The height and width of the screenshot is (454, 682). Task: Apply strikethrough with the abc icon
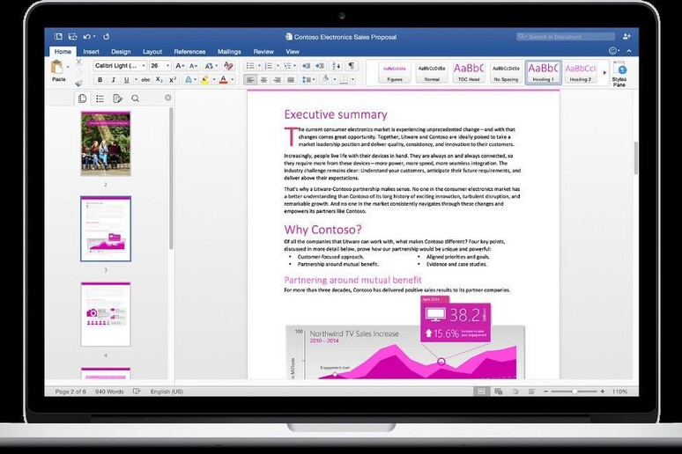[x=145, y=80]
